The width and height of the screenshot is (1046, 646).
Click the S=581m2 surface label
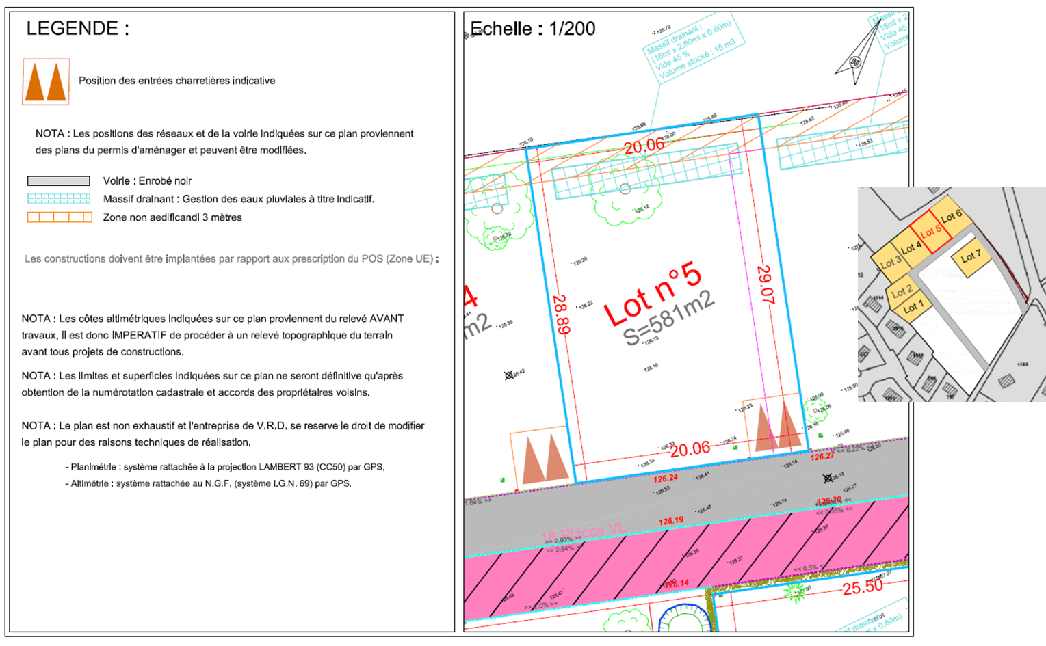point(668,319)
